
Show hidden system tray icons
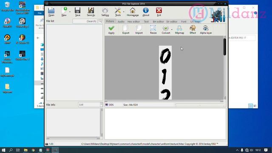click(x=237, y=150)
